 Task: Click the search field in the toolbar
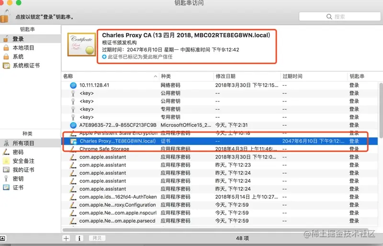(x=339, y=17)
